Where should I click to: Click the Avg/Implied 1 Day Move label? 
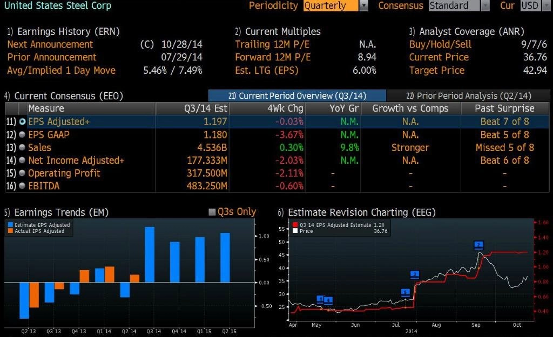[62, 71]
